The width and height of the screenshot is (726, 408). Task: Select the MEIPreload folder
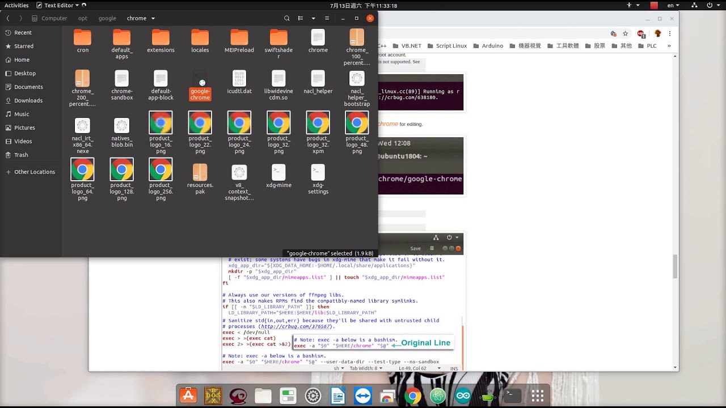(x=239, y=41)
